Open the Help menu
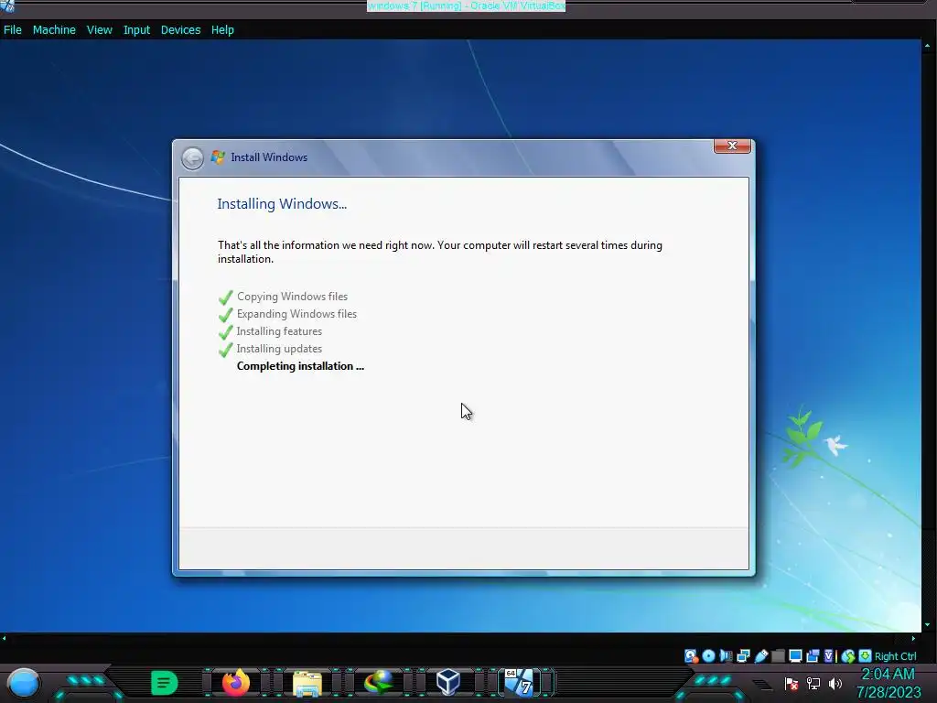 tap(222, 30)
